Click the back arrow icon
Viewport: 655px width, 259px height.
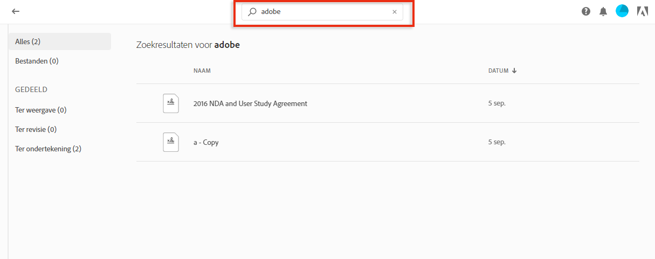16,11
